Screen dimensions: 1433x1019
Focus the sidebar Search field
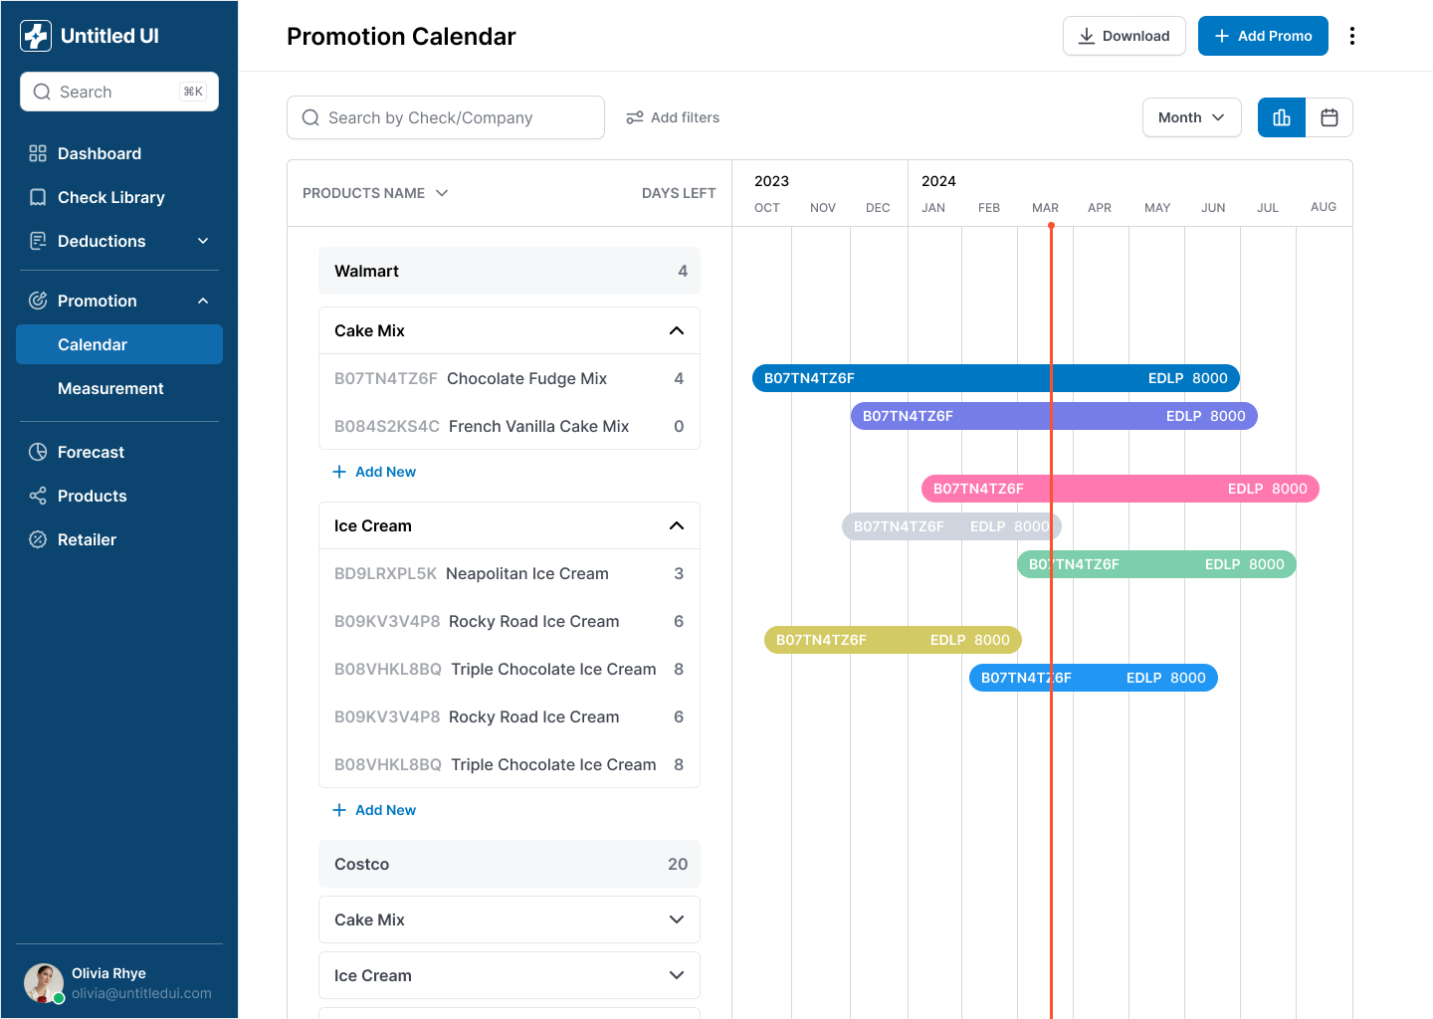119,92
